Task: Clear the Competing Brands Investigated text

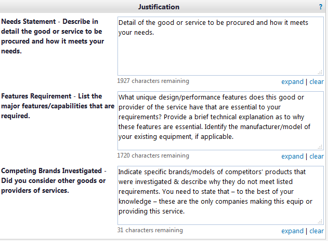Action: point(317,231)
